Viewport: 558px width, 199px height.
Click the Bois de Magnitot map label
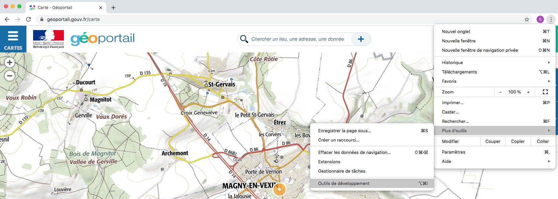pos(93,154)
